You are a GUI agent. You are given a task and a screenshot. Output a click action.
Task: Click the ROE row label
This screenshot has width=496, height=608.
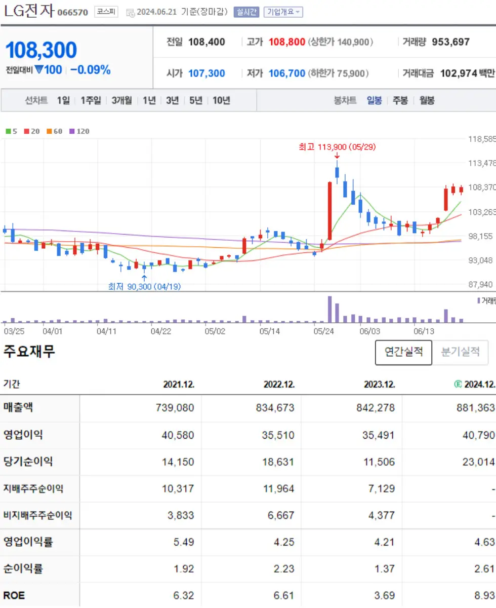click(x=14, y=596)
